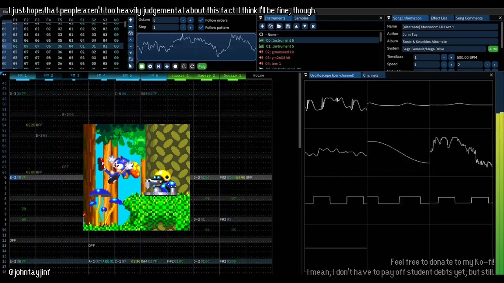504x283 pixels.
Task: Click the Step input field
Action: (165, 28)
